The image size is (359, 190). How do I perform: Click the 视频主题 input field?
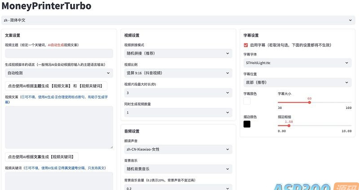[x=59, y=53]
